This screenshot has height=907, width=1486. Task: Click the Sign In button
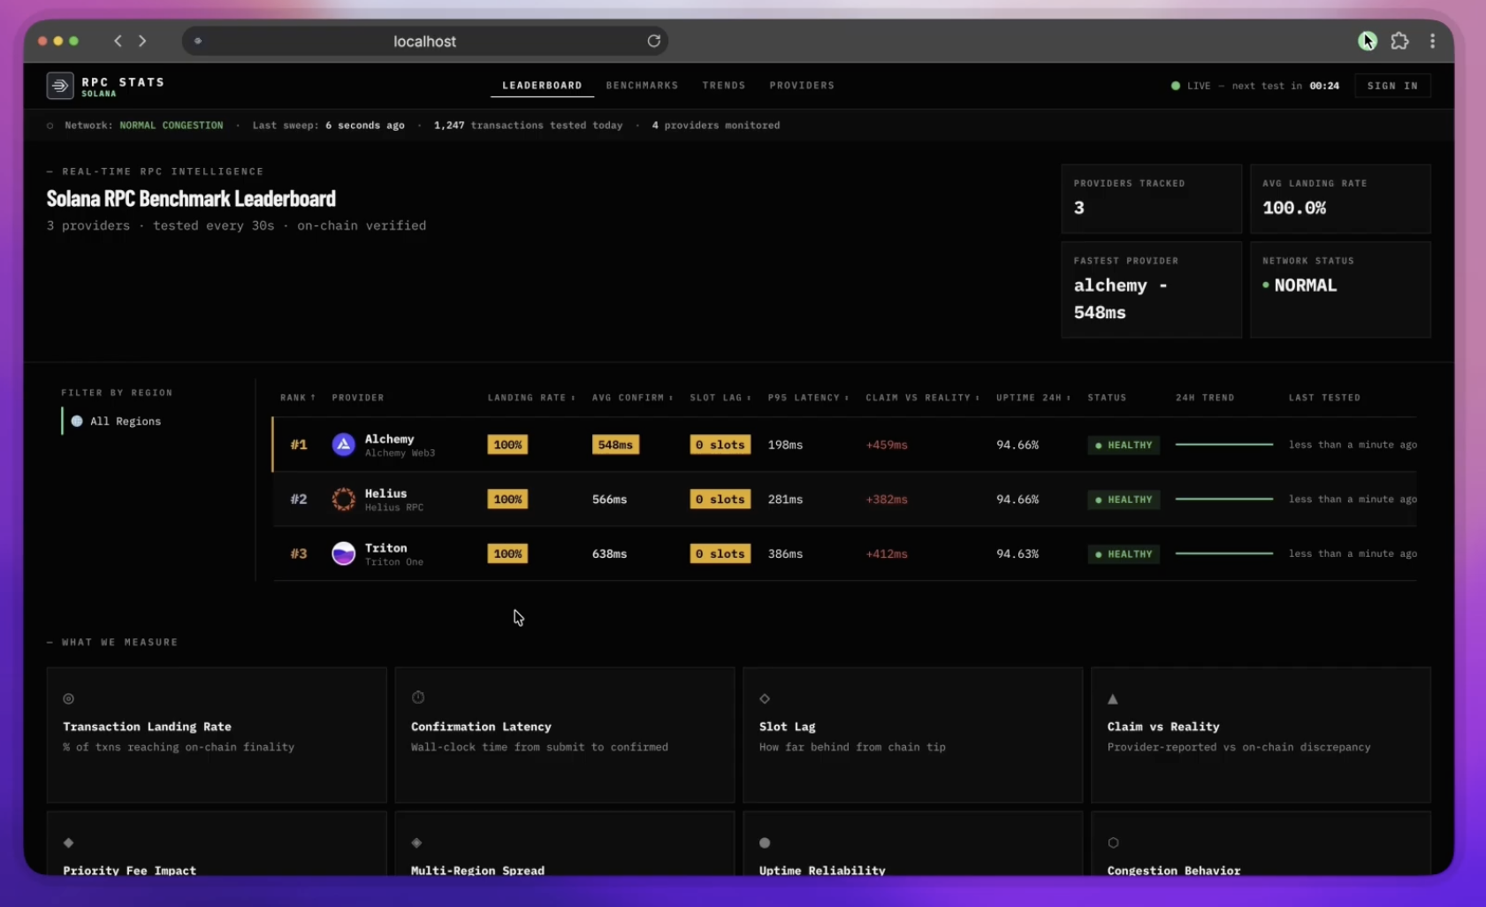click(x=1392, y=86)
